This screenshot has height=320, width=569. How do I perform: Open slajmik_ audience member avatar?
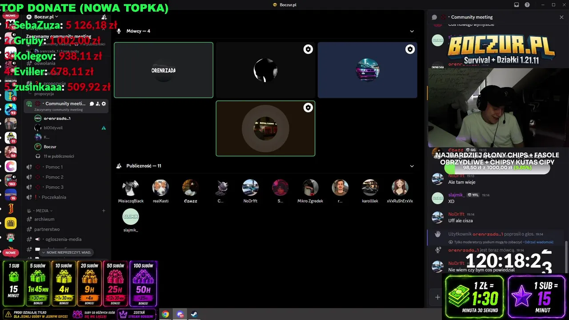[131, 217]
